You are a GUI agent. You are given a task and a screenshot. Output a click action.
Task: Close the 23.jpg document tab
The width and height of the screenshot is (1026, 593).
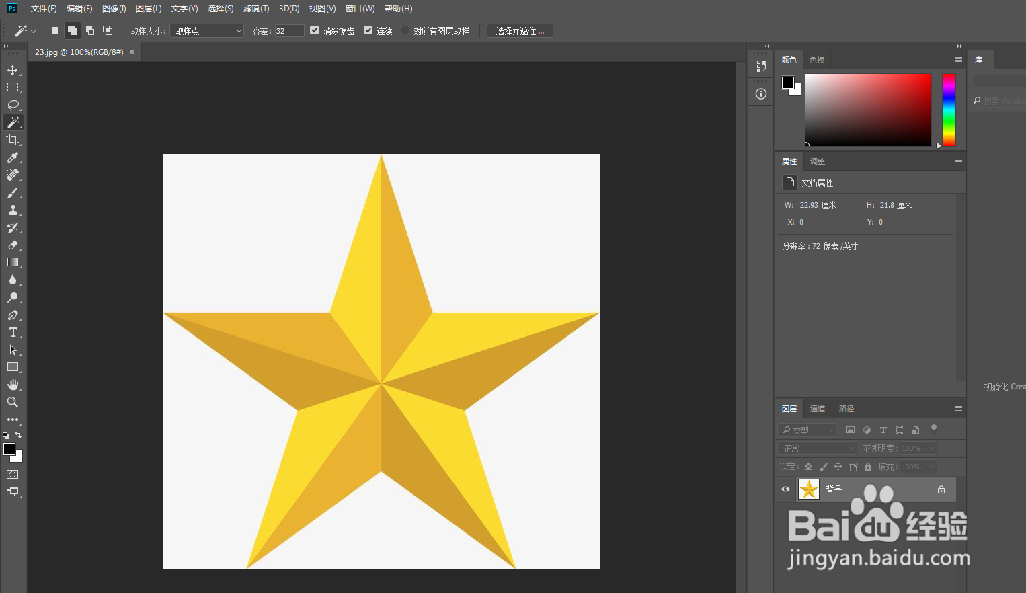132,52
